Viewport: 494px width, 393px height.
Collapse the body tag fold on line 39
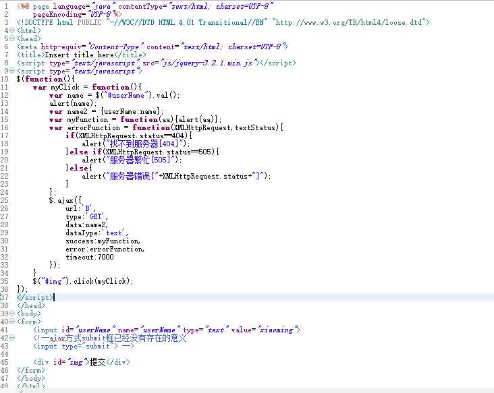pos(12,313)
